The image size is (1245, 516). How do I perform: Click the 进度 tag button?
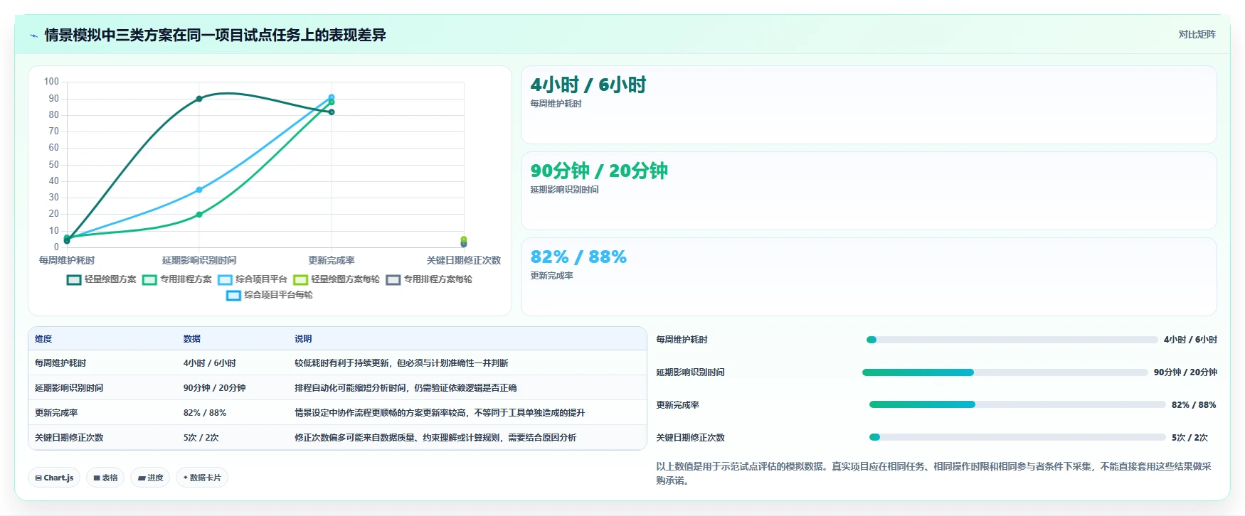click(x=151, y=478)
